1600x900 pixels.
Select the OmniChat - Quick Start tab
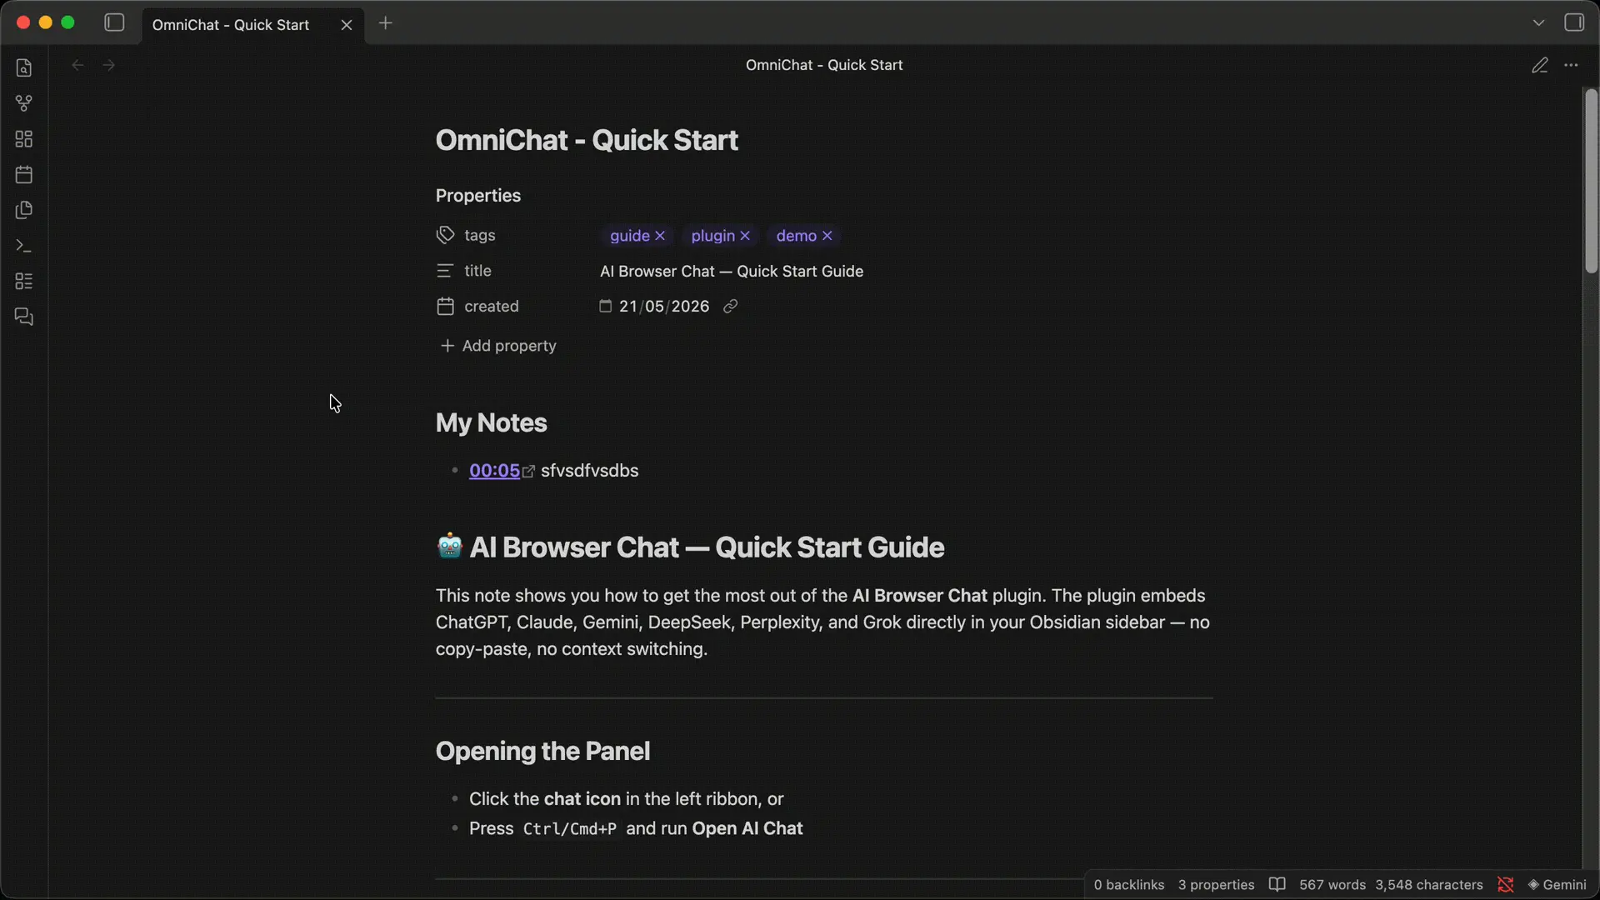point(252,25)
